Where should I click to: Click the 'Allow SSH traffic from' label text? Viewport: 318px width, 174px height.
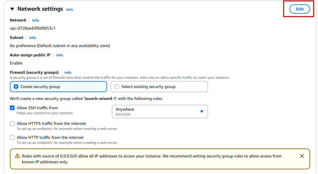click(x=37, y=108)
